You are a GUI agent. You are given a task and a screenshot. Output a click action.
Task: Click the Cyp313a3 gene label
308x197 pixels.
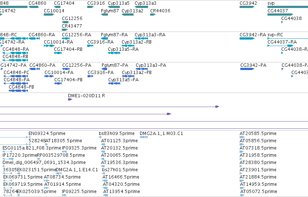145,3
